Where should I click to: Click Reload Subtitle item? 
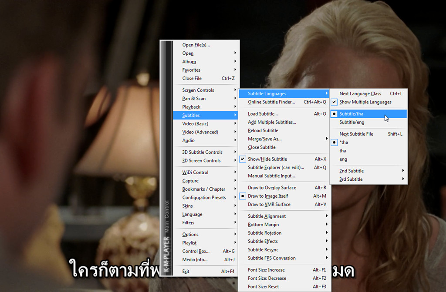pyautogui.click(x=284, y=130)
